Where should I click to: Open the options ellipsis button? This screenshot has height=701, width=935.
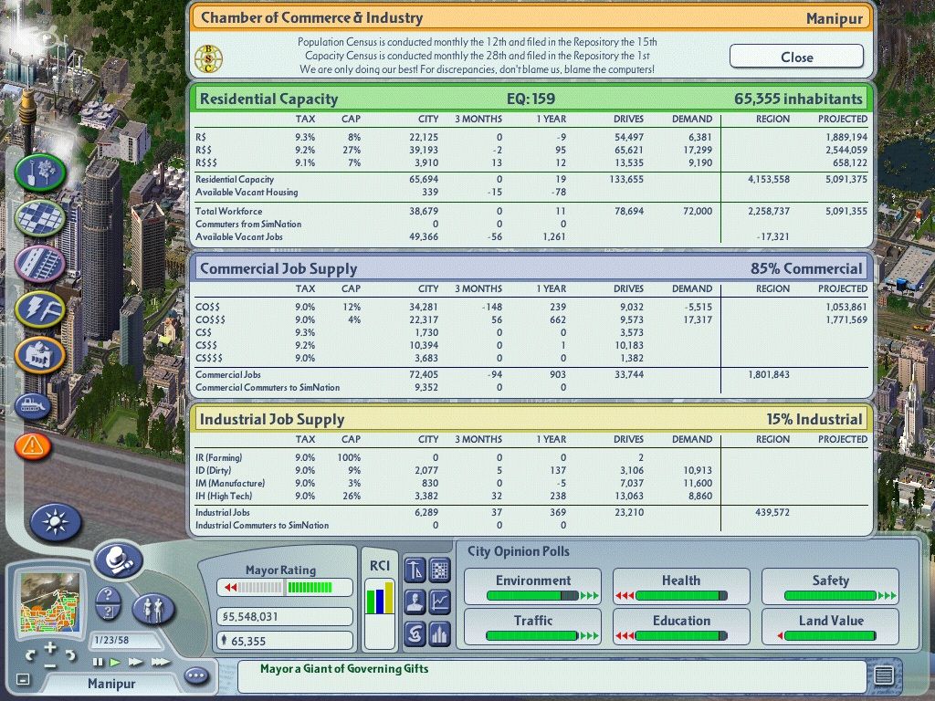(196, 676)
